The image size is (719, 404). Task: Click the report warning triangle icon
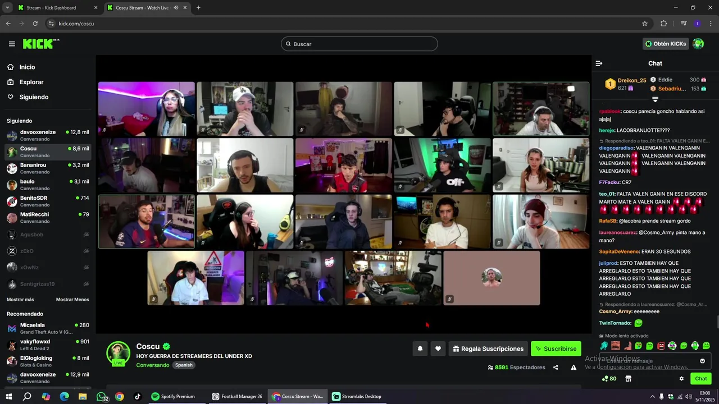pos(574,368)
